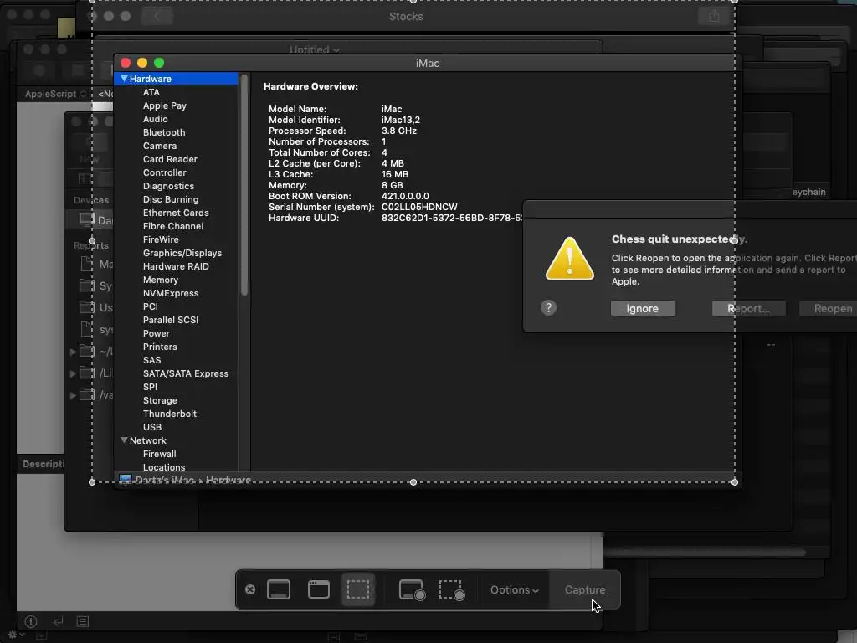Open the Options menu in screenshot toolbar
857x643 pixels.
point(515,590)
